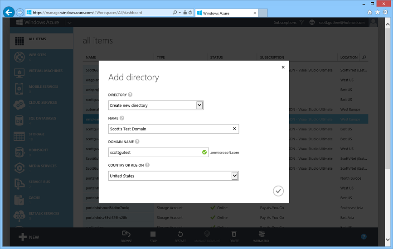Image resolution: width=393 pixels, height=249 pixels.
Task: Open HDInsight in sidebar
Action: 41,152
